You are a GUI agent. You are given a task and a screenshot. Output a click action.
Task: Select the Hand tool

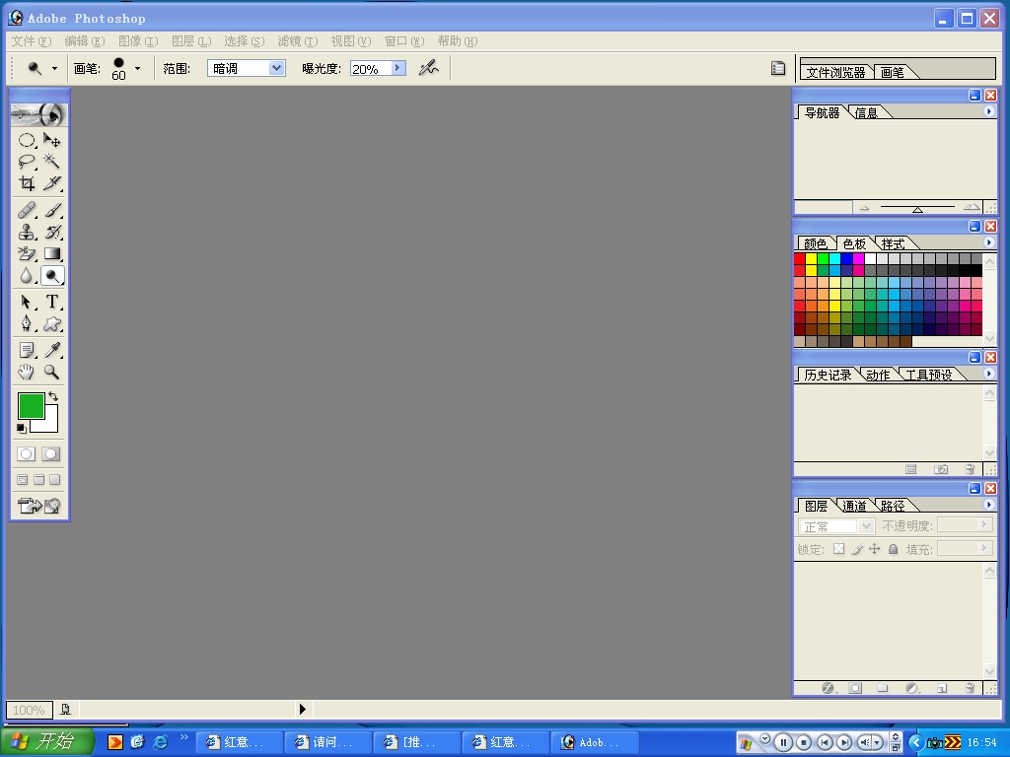point(27,372)
